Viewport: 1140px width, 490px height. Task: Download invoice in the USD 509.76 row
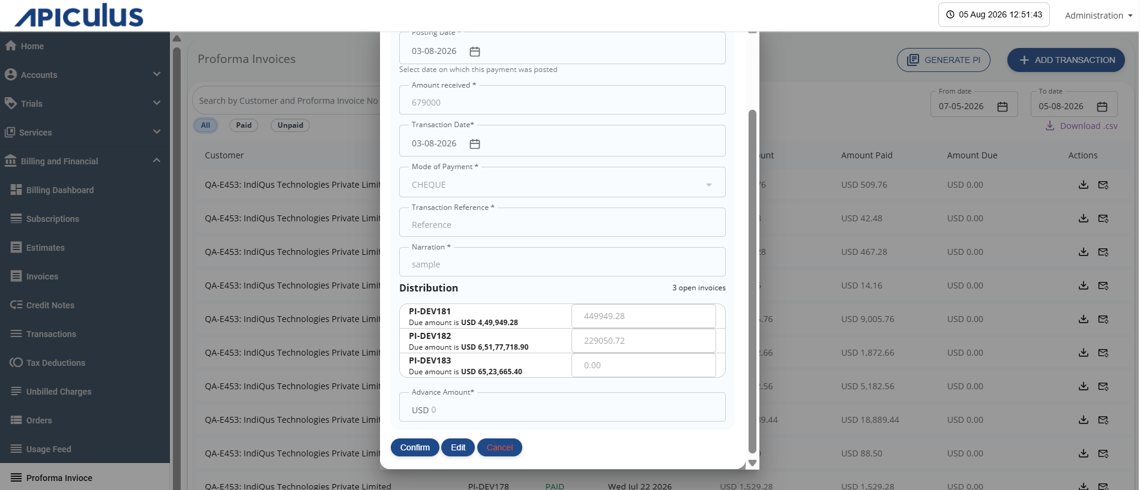click(1083, 185)
